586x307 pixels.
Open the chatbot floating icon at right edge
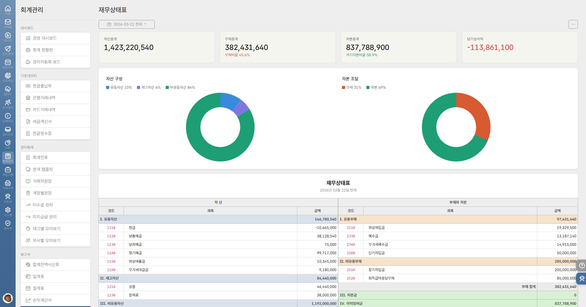pos(582,278)
